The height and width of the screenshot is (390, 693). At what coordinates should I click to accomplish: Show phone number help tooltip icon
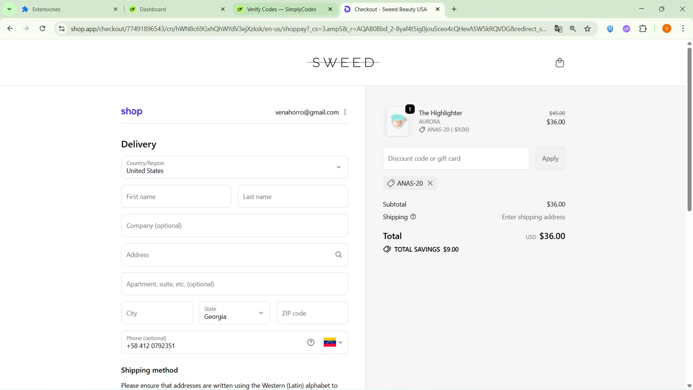coord(311,342)
